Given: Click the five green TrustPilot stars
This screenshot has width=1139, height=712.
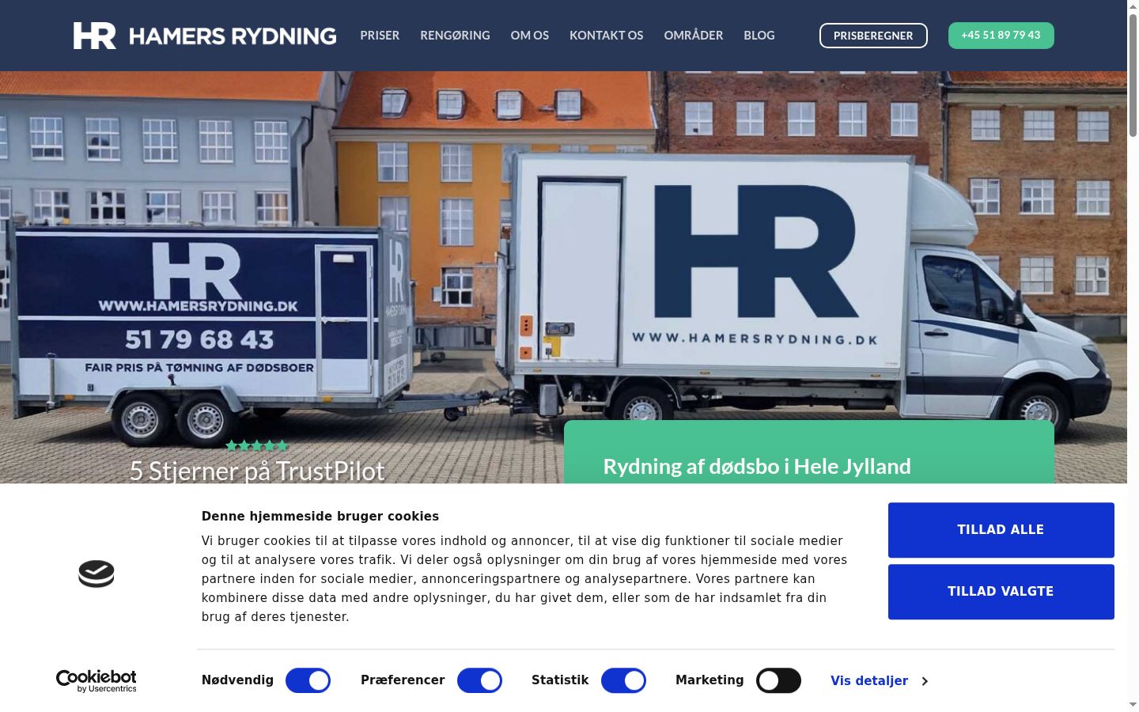Looking at the screenshot, I should click(257, 445).
